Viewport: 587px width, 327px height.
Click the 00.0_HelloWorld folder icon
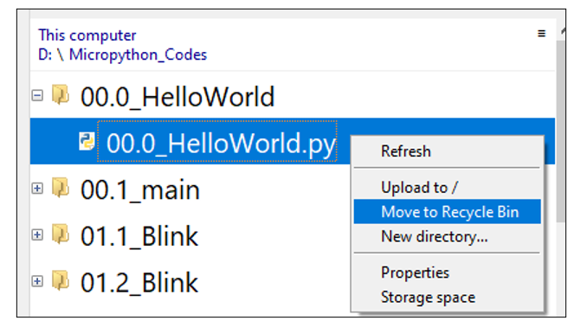61,94
